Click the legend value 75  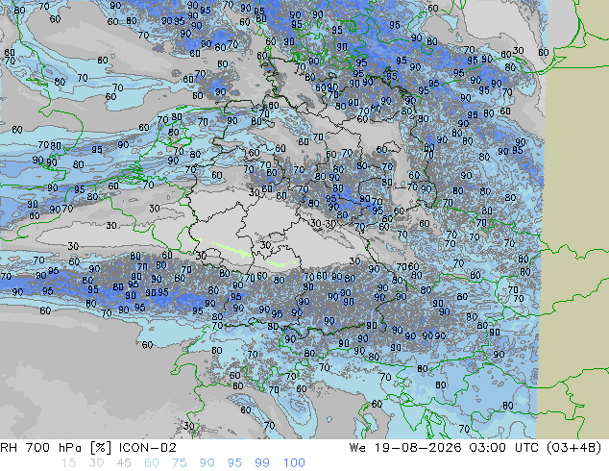tap(179, 463)
